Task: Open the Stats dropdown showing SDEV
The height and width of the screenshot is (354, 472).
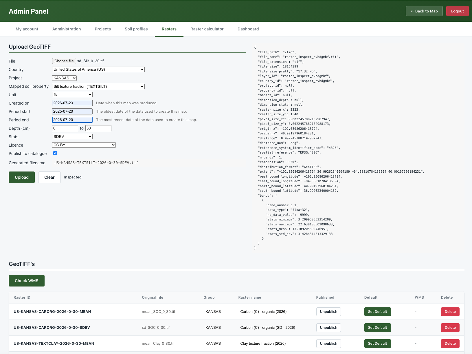Action: [x=72, y=137]
